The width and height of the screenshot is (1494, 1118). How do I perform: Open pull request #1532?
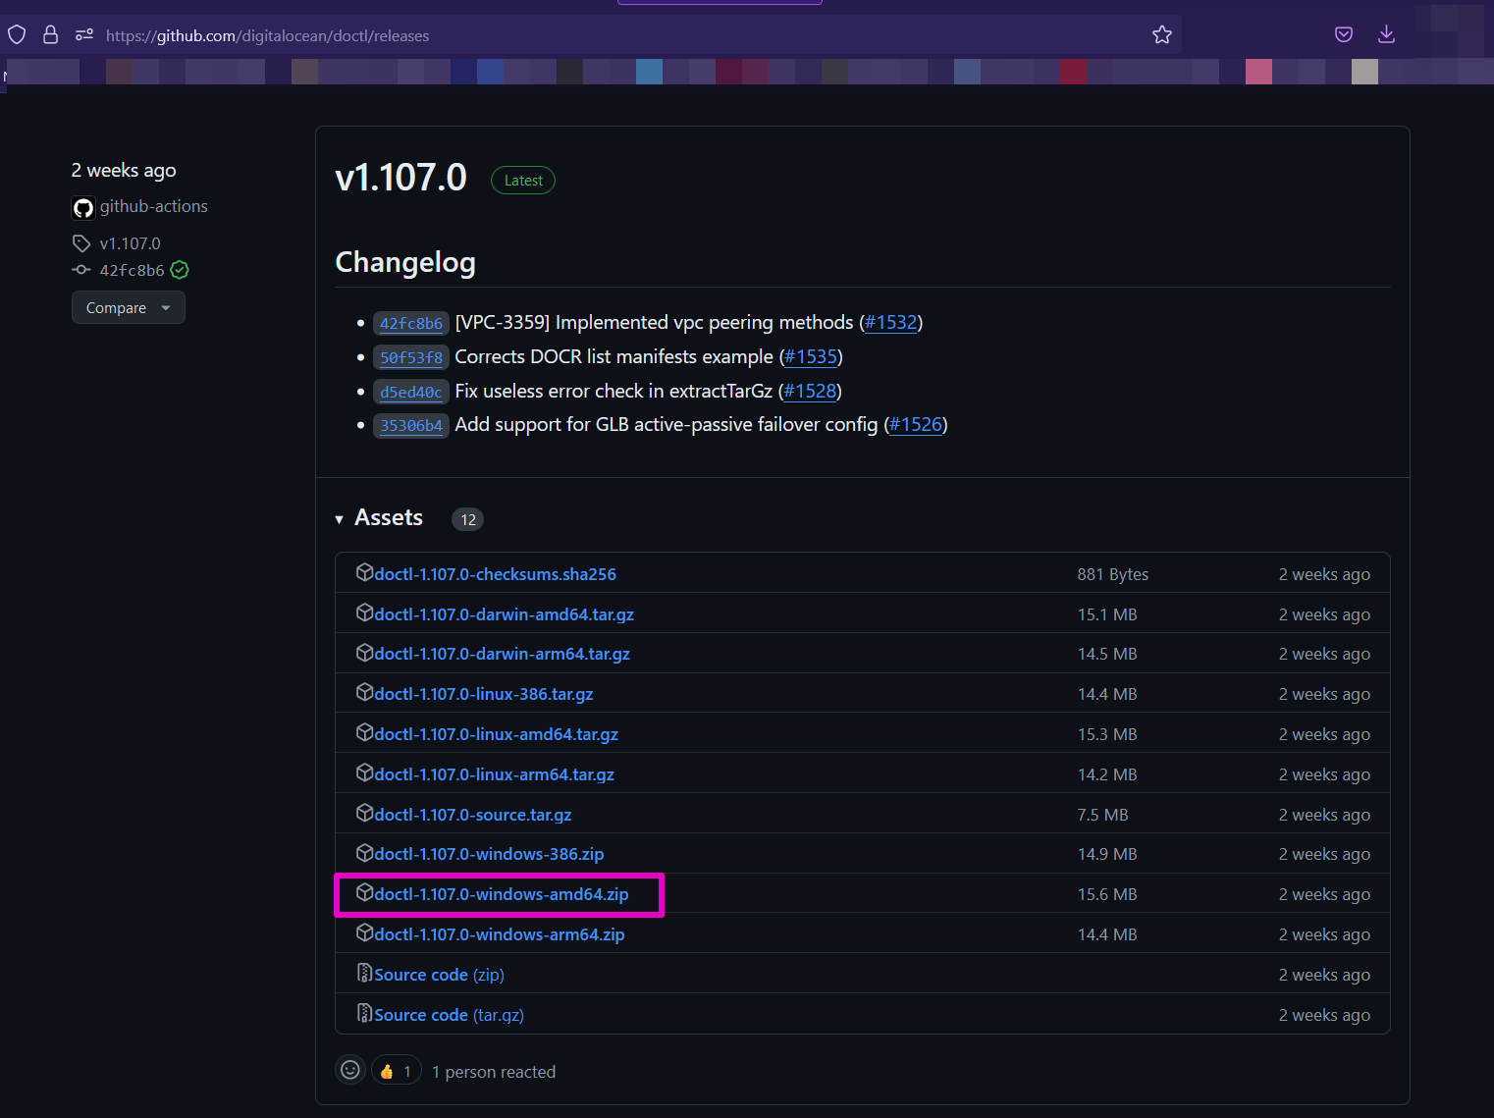891,323
